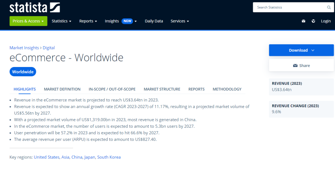Expand the Statistics menu
The height and width of the screenshot is (169, 335).
pyautogui.click(x=61, y=21)
